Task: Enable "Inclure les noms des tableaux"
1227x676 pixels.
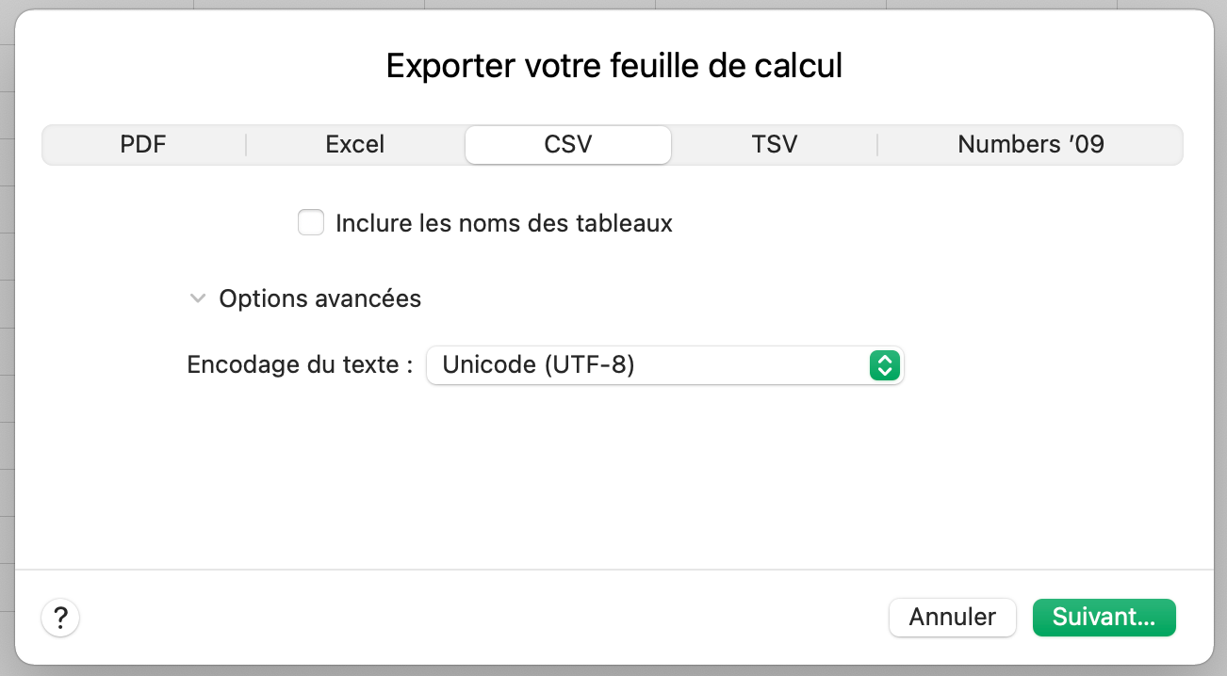Action: pos(311,222)
